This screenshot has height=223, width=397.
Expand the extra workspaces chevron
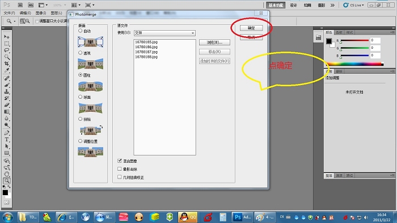pos(332,5)
